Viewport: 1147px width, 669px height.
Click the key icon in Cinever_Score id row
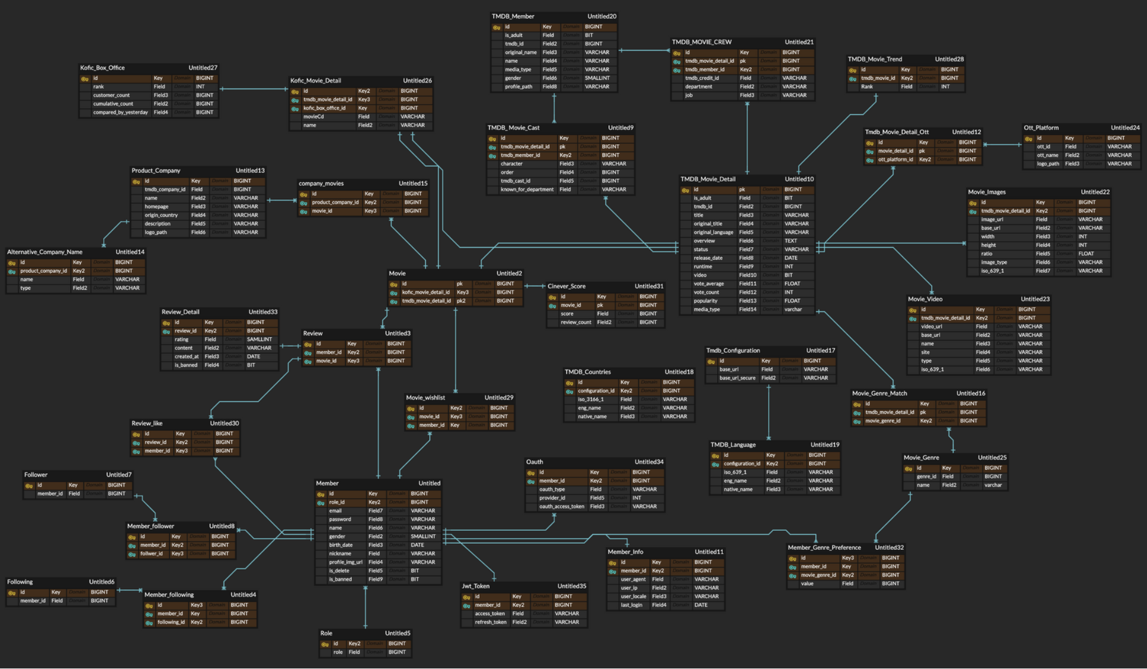coord(552,297)
